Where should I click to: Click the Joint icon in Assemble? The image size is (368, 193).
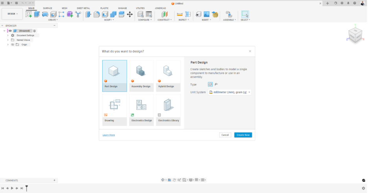pos(229,14)
